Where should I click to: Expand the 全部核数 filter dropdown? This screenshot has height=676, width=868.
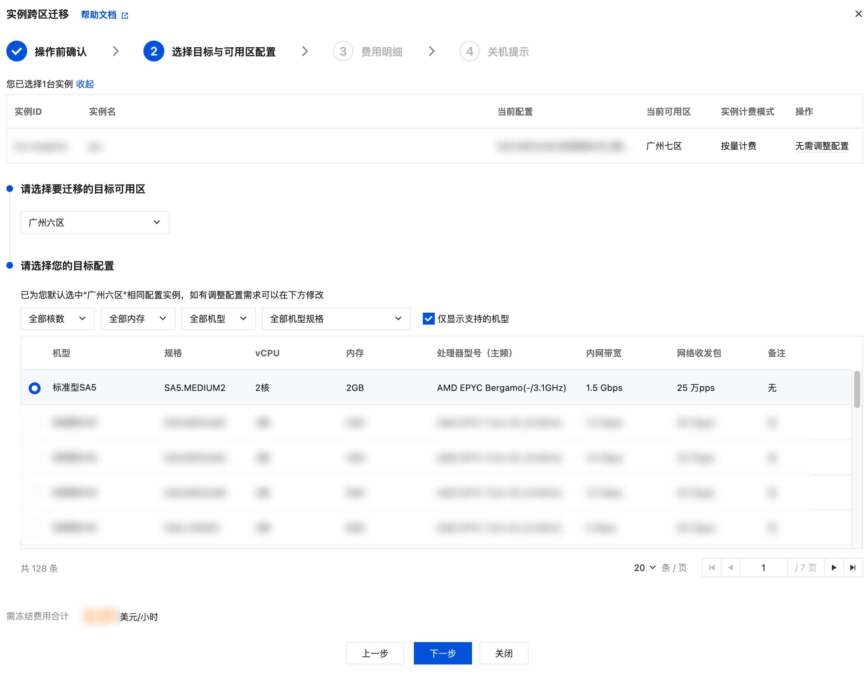tap(57, 319)
